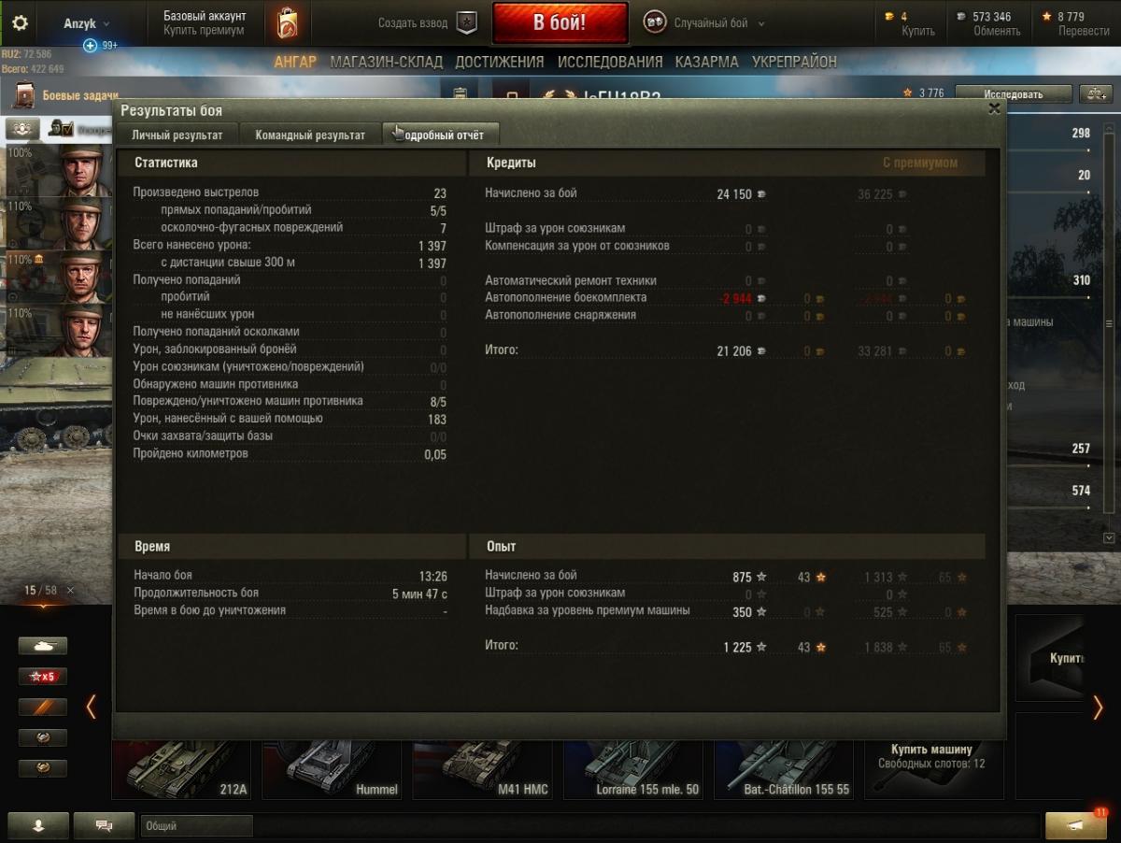This screenshot has height=843, width=1121.
Task: Open the МАГАЗИН-СКЛАД tab
Action: pos(386,62)
